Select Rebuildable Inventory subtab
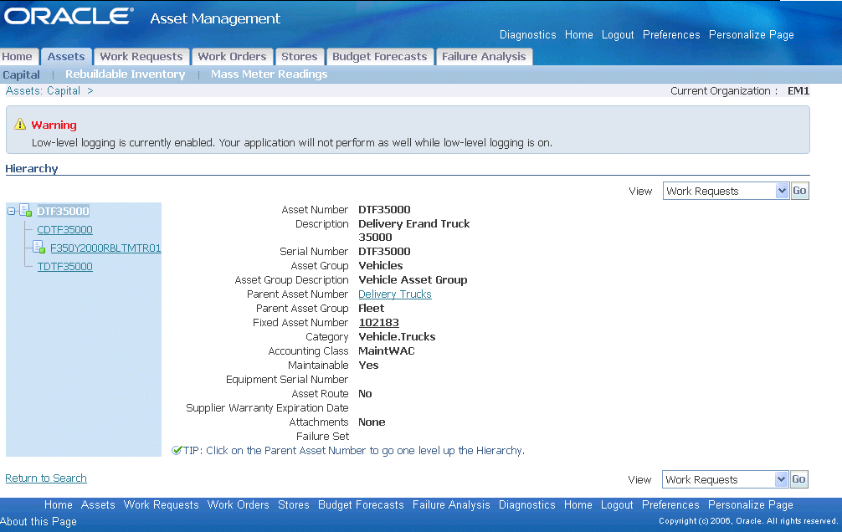Screen dimensions: 842x532 (125, 74)
